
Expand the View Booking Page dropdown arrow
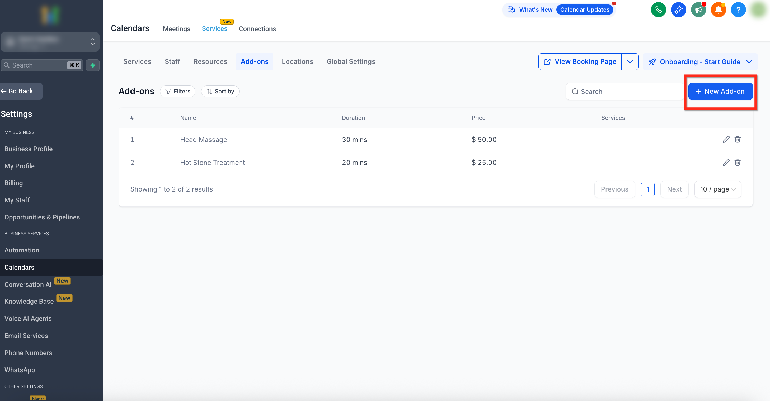tap(630, 61)
